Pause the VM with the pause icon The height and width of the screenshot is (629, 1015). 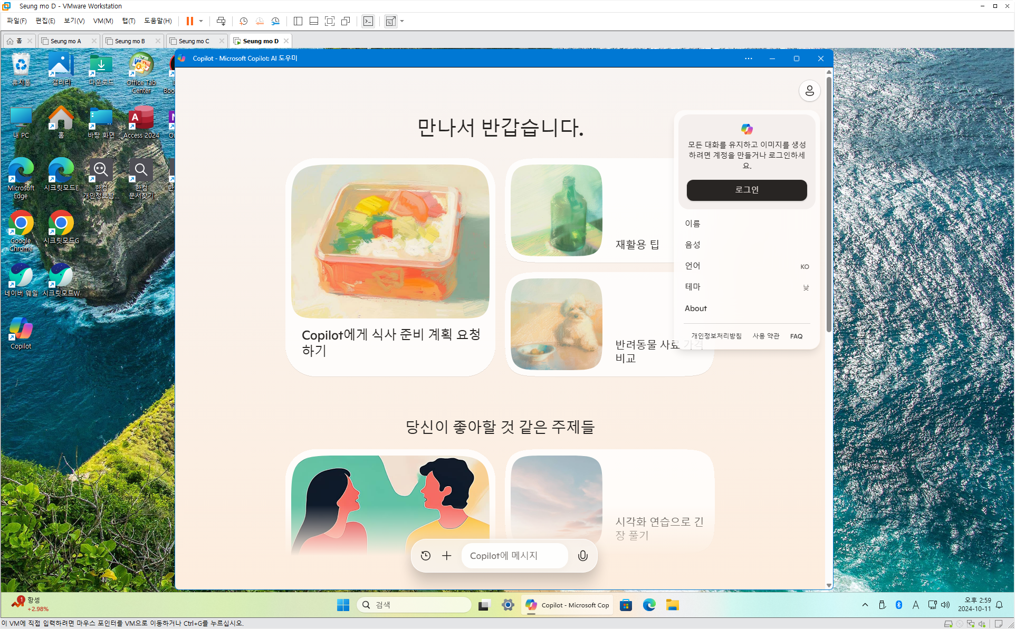point(189,21)
